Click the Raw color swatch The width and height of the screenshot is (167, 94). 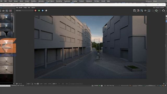(x=38, y=84)
